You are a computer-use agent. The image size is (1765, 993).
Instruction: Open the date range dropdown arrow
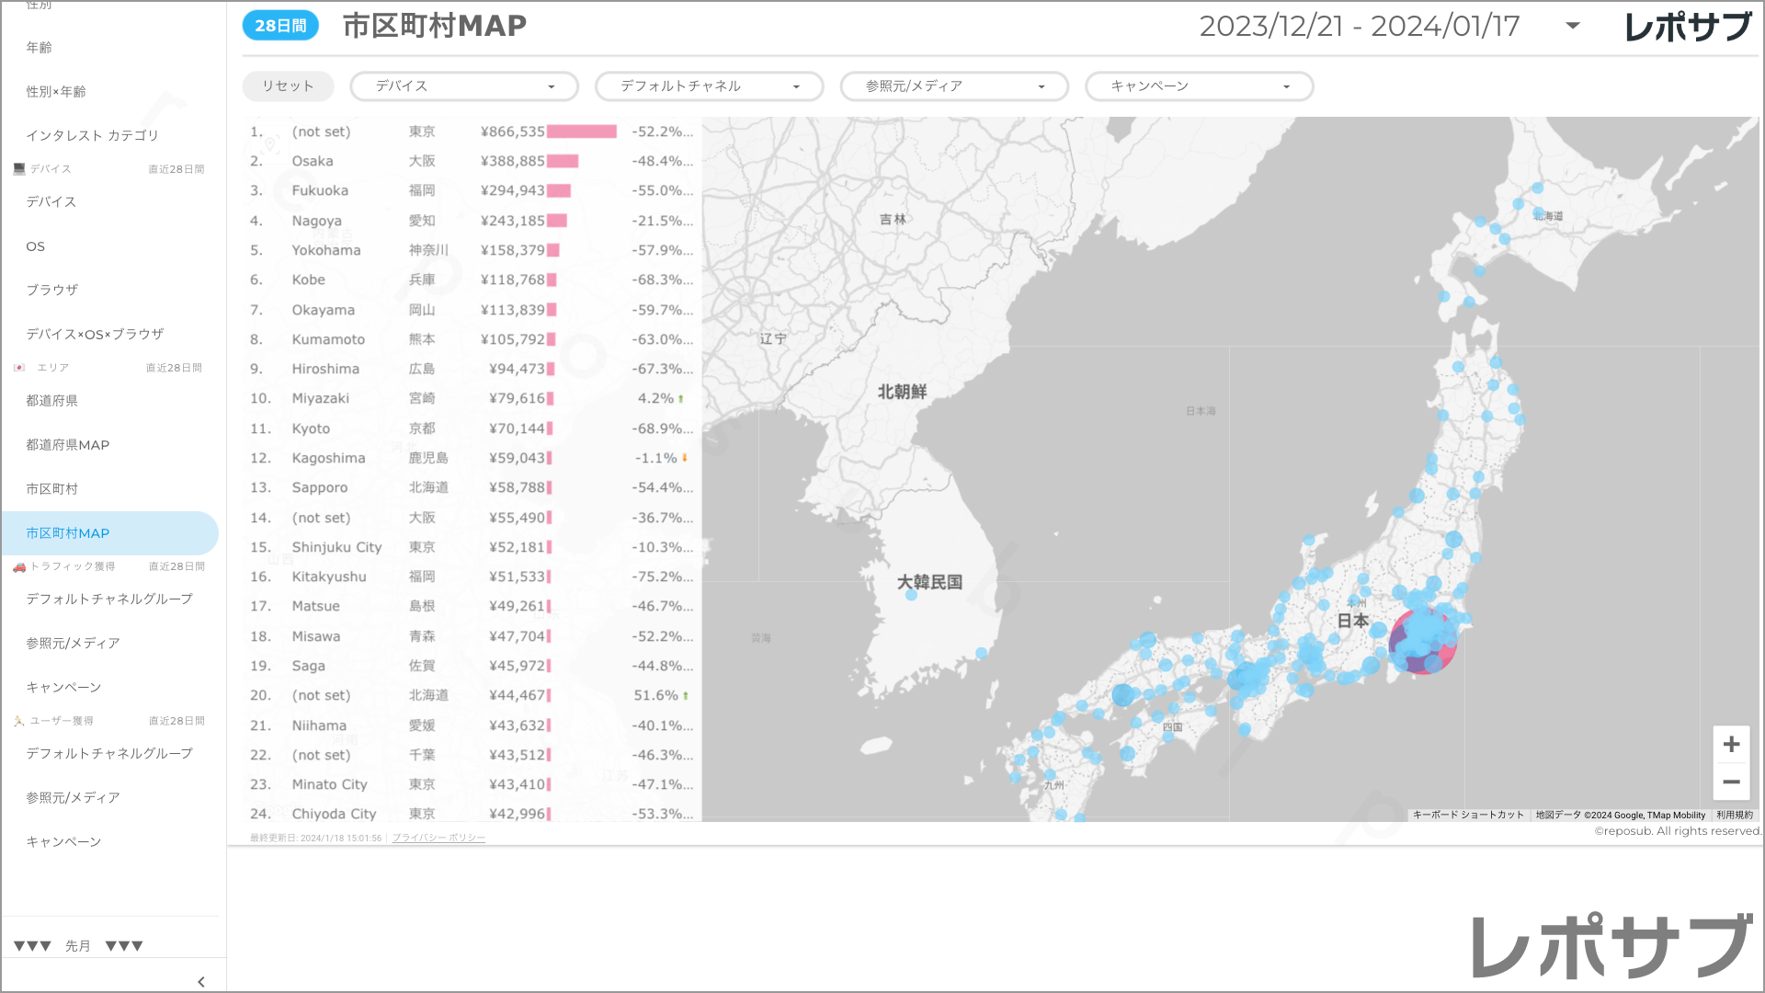[x=1573, y=26]
